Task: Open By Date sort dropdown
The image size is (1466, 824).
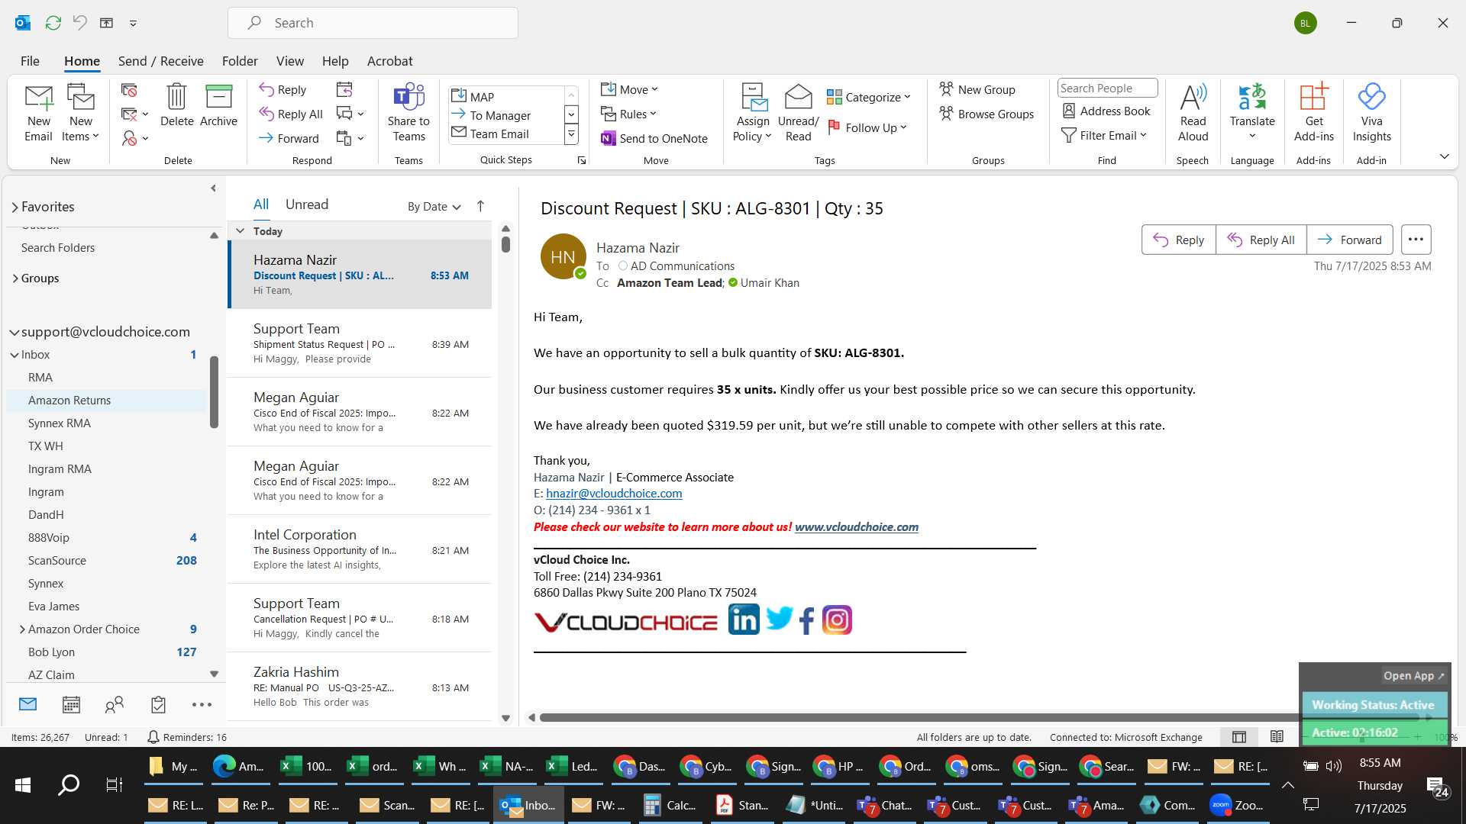Action: coord(434,206)
